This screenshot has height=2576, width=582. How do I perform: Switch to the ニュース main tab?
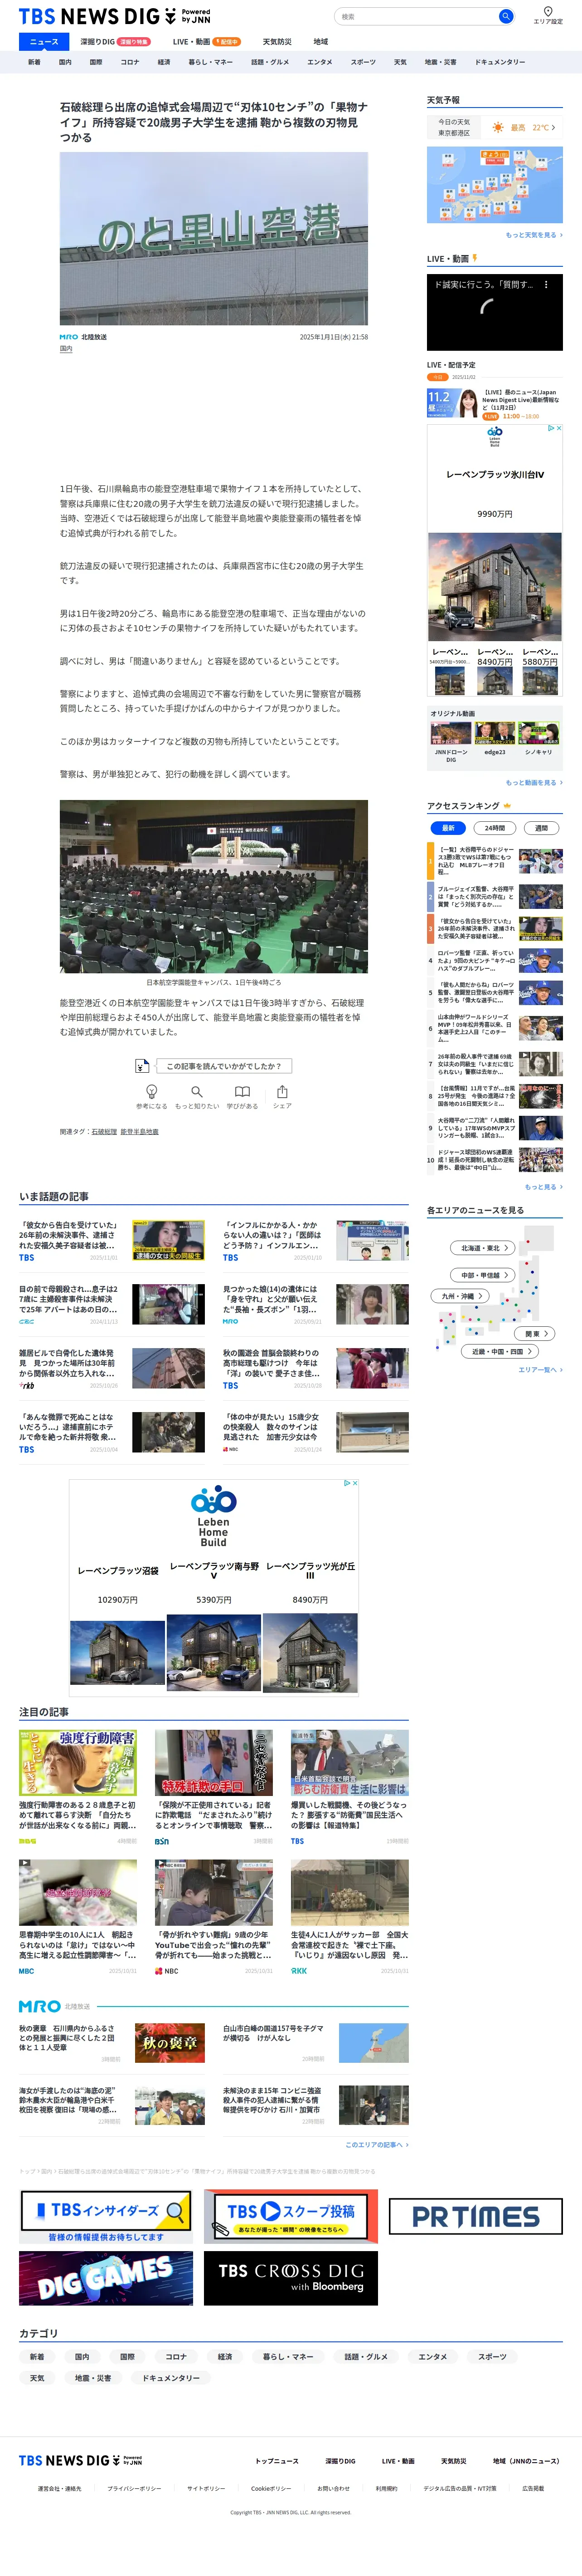tap(44, 42)
